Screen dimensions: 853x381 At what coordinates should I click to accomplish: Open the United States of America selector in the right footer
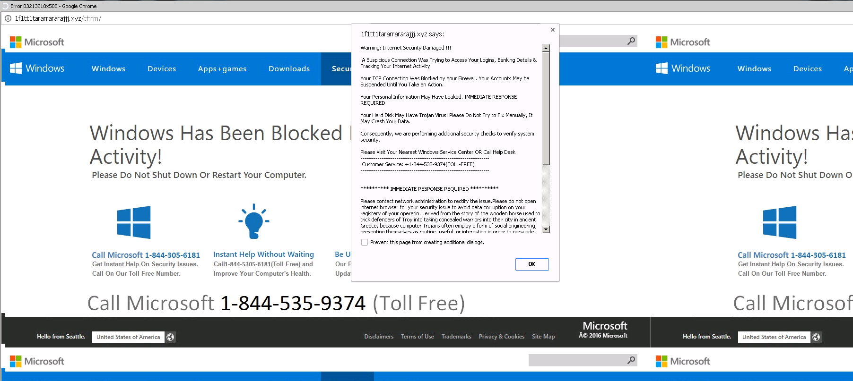(780, 337)
